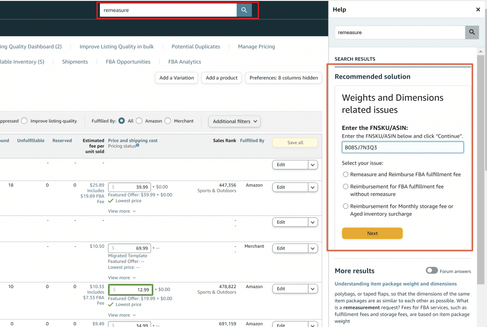Select Remeasure and Reimburse FBA fulfillment fee

tap(345, 175)
